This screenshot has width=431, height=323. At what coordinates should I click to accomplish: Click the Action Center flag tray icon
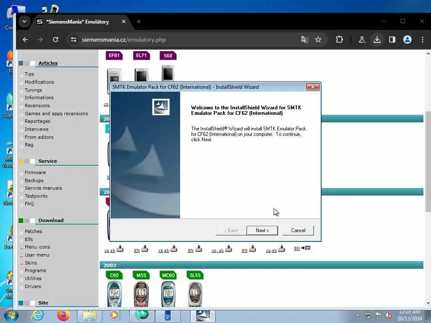tap(378, 315)
